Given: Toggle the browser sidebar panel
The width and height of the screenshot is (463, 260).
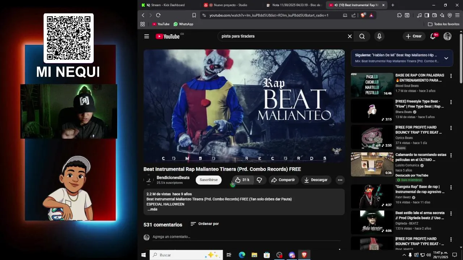Looking at the screenshot, I should click(x=427, y=15).
